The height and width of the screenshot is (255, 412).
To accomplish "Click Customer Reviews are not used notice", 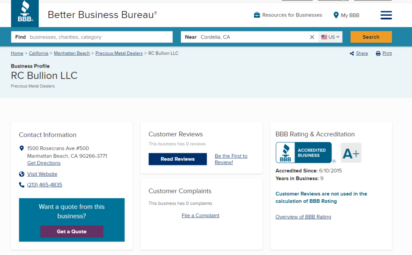I will tap(321, 197).
